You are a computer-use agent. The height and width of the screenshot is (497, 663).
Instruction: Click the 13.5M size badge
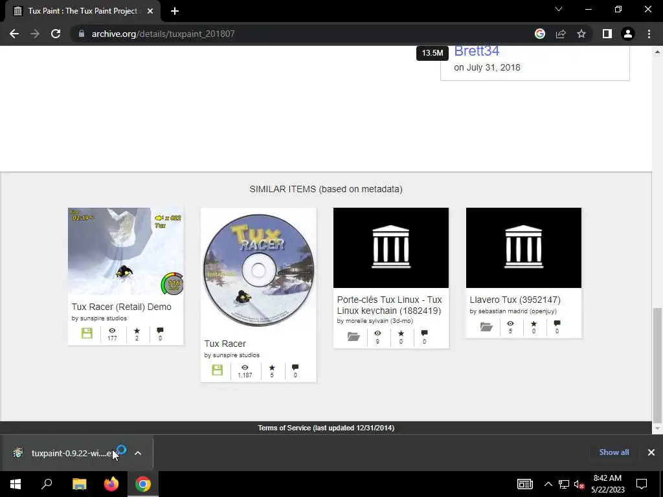coord(432,53)
